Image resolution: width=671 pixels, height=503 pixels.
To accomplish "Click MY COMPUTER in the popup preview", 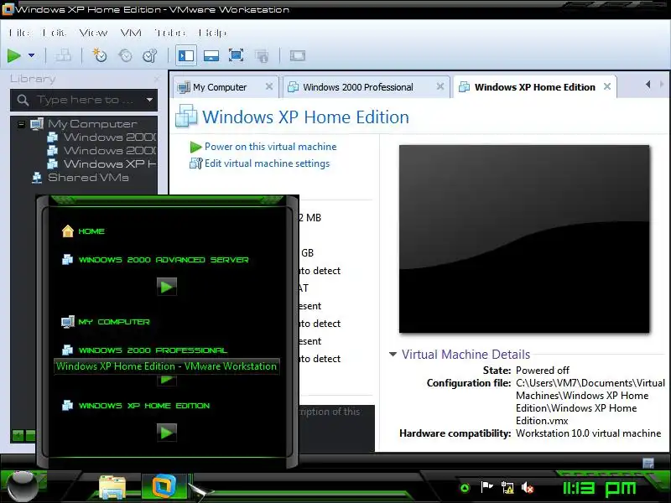I will click(114, 322).
